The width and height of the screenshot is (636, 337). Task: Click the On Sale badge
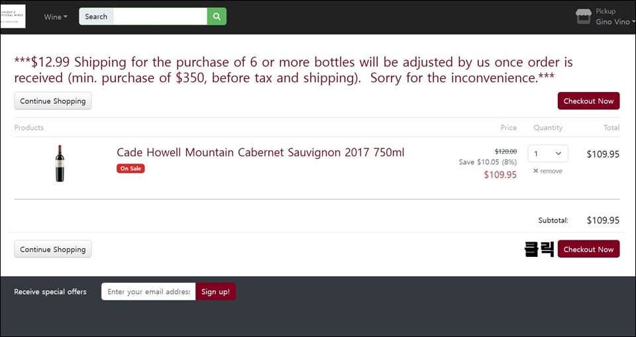click(131, 168)
